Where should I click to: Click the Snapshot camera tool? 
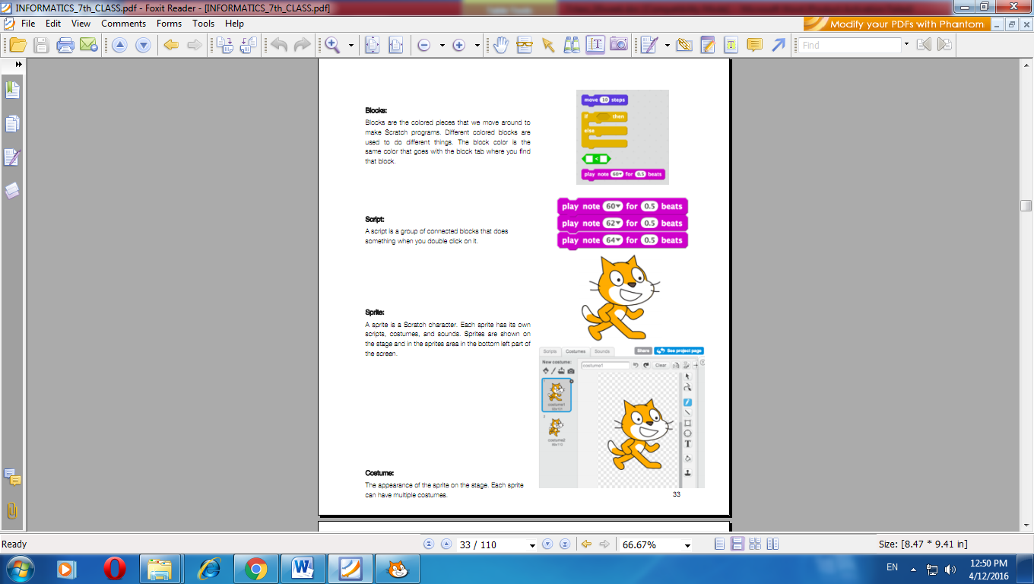click(619, 45)
